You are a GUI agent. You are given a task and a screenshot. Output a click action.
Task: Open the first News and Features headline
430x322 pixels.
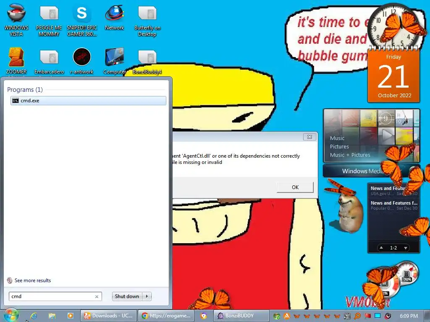pyautogui.click(x=394, y=191)
